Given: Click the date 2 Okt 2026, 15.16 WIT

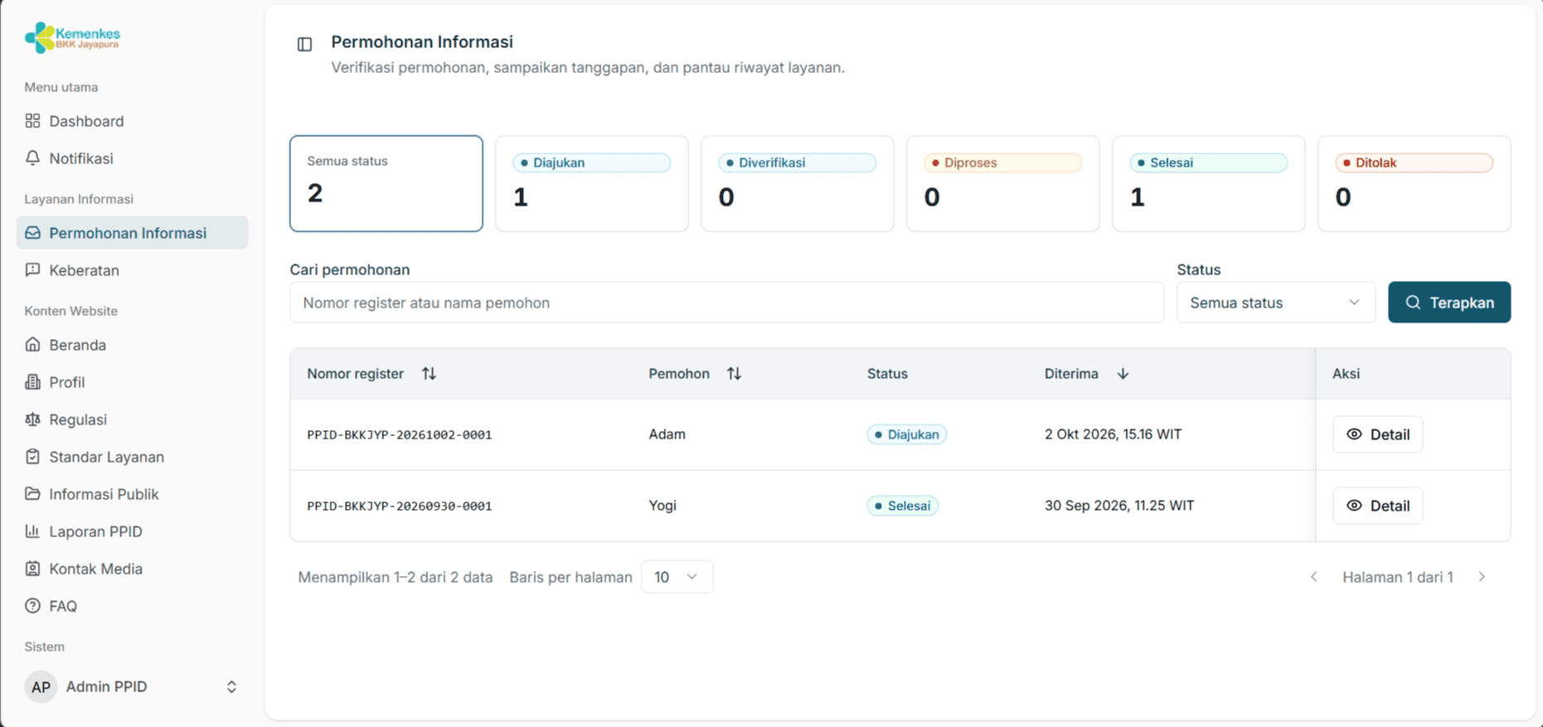Looking at the screenshot, I should tap(1113, 434).
